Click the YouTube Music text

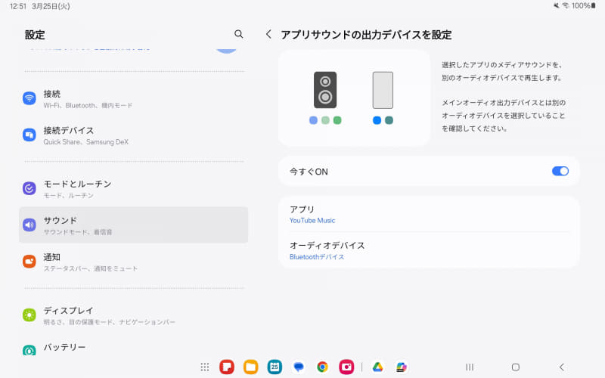pyautogui.click(x=312, y=220)
